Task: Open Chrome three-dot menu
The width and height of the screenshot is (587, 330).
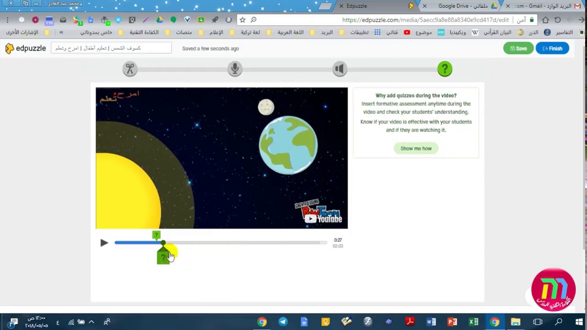Action: pyautogui.click(x=7, y=20)
